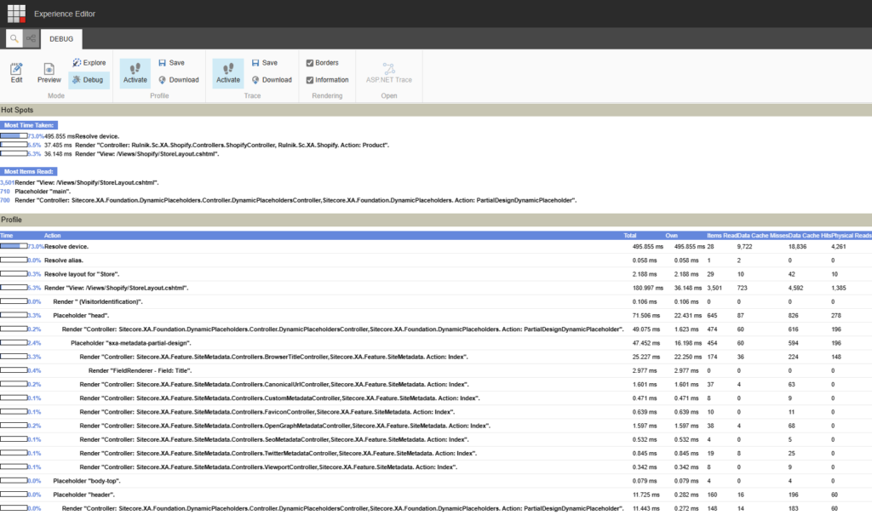Viewport: 872px width, 515px height.
Task: Toggle Activate in the Profile group
Action: 135,72
